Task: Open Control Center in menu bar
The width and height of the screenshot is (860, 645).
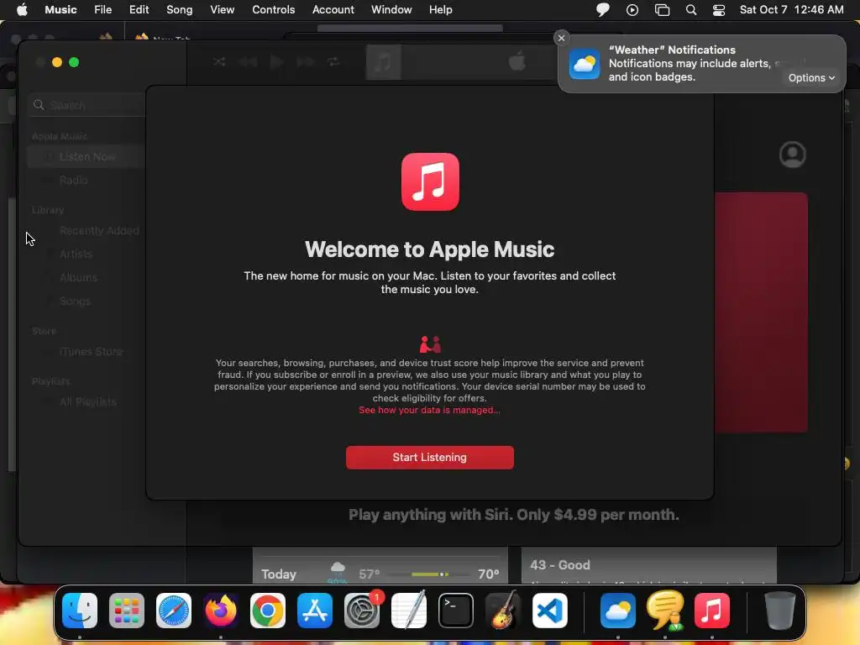Action: click(x=719, y=9)
